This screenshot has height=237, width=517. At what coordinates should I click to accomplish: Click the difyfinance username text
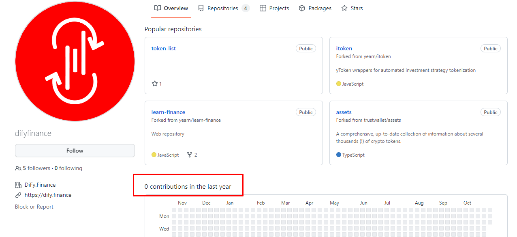click(33, 134)
